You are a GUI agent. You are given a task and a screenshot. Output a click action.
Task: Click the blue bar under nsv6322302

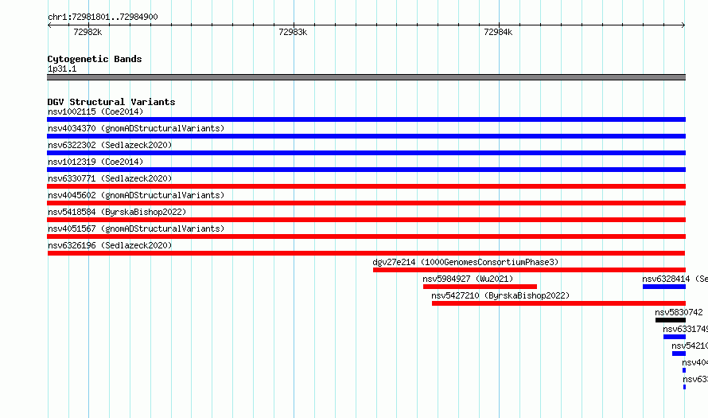click(366, 153)
